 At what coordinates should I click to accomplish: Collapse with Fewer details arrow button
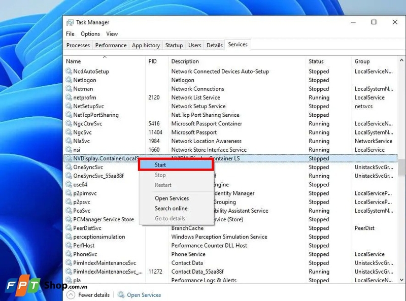[x=71, y=295]
